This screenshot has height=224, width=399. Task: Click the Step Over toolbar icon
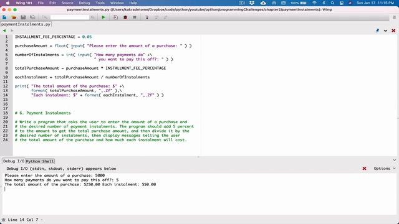click(156, 17)
